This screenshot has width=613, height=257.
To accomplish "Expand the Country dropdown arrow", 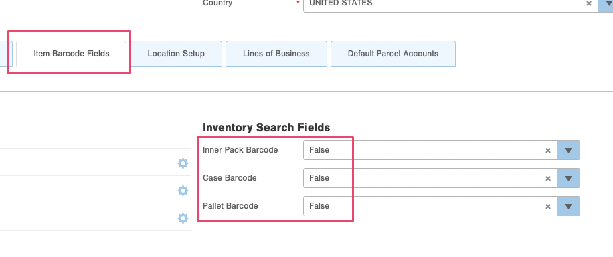I will coord(606,5).
